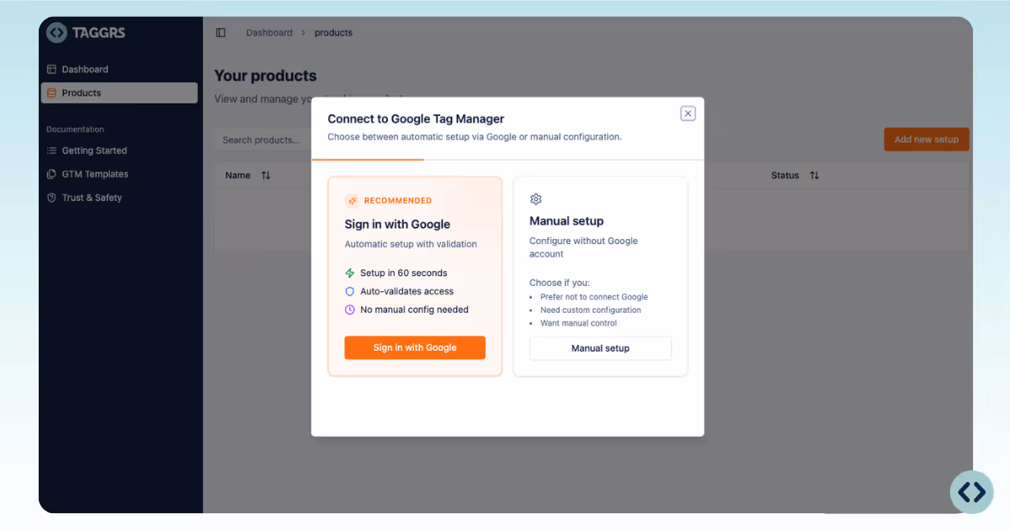Click the floating code chat widget icon
Image resolution: width=1010 pixels, height=530 pixels.
971,492
